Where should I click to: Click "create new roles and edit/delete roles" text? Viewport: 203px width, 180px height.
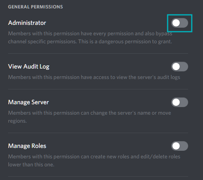click(x=135, y=157)
